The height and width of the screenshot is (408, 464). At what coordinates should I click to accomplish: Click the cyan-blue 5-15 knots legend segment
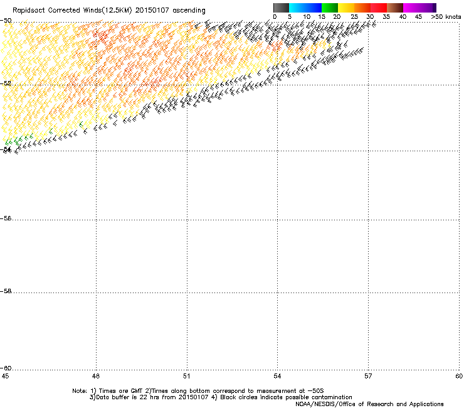pyautogui.click(x=305, y=8)
